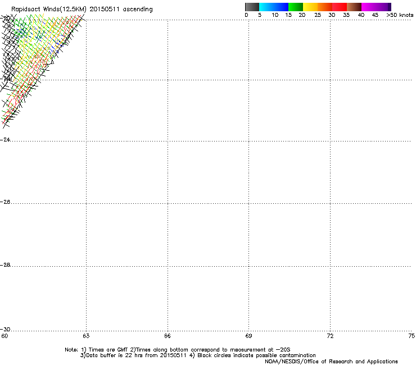Screen dimensions: 416x365
Task: Click longitude axis label '60'
Action: [x=4, y=336]
